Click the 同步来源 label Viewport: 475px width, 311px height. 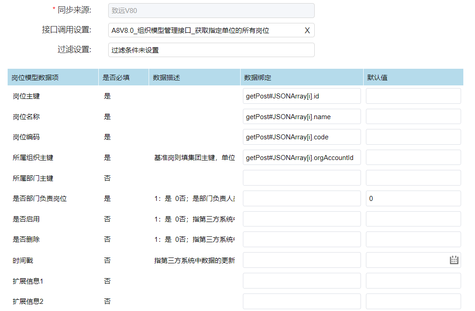coord(75,10)
